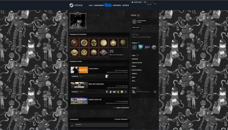Open the Análises link
This screenshot has height=130, width=228.
pyautogui.click(x=134, y=74)
